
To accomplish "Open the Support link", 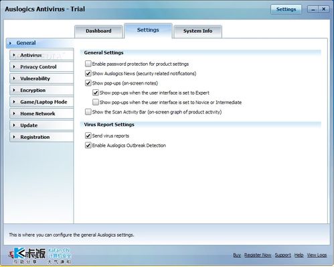I will [283, 255].
